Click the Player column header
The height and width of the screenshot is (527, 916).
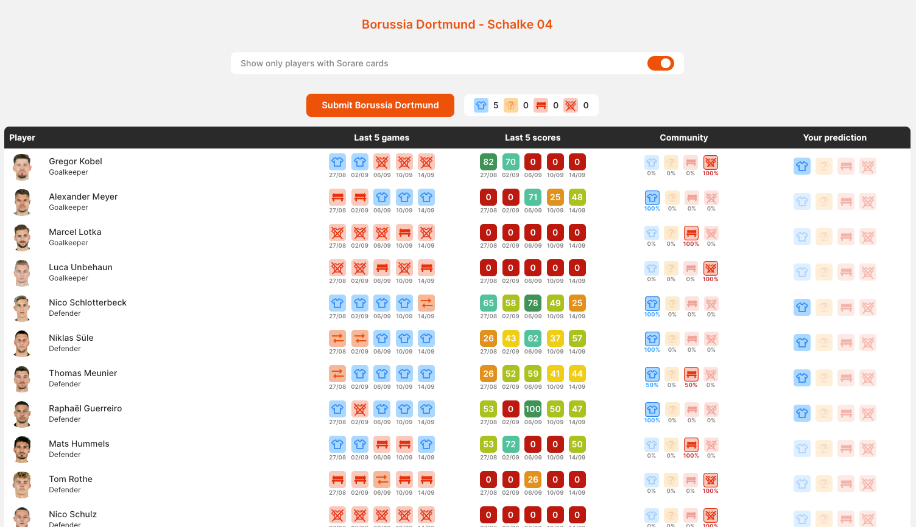(x=22, y=138)
